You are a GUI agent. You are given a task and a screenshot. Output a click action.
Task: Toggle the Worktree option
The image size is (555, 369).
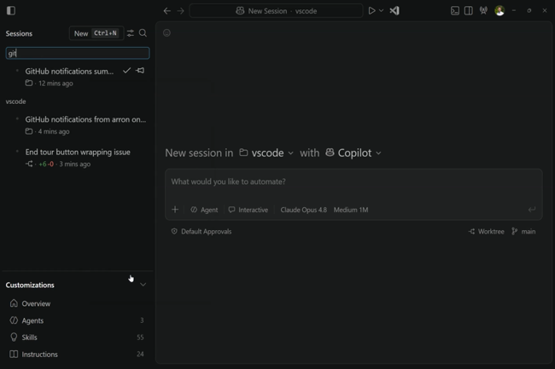[487, 232]
